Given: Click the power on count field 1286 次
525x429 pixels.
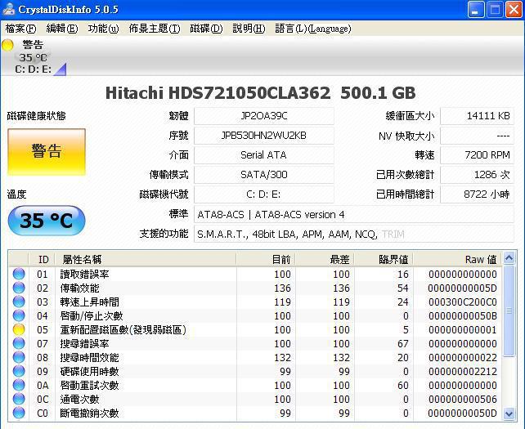Looking at the screenshot, I should point(477,175).
